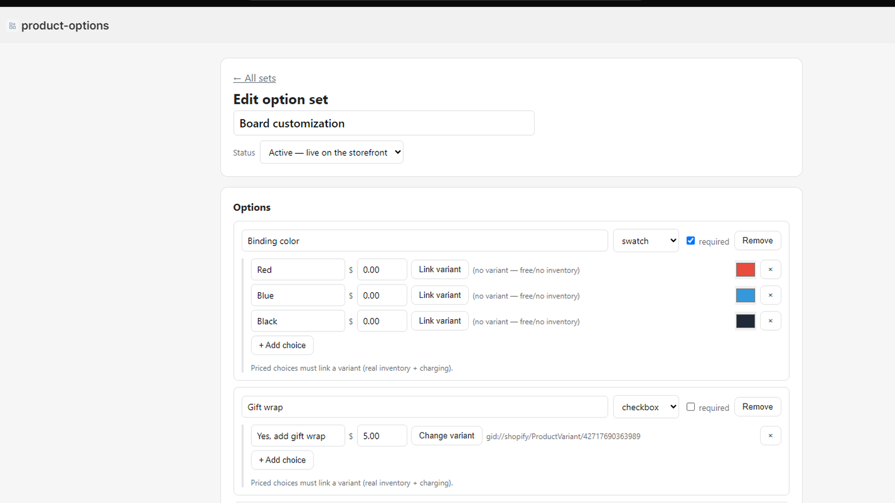This screenshot has width=895, height=503.
Task: Open the swatch type dropdown
Action: [646, 241]
